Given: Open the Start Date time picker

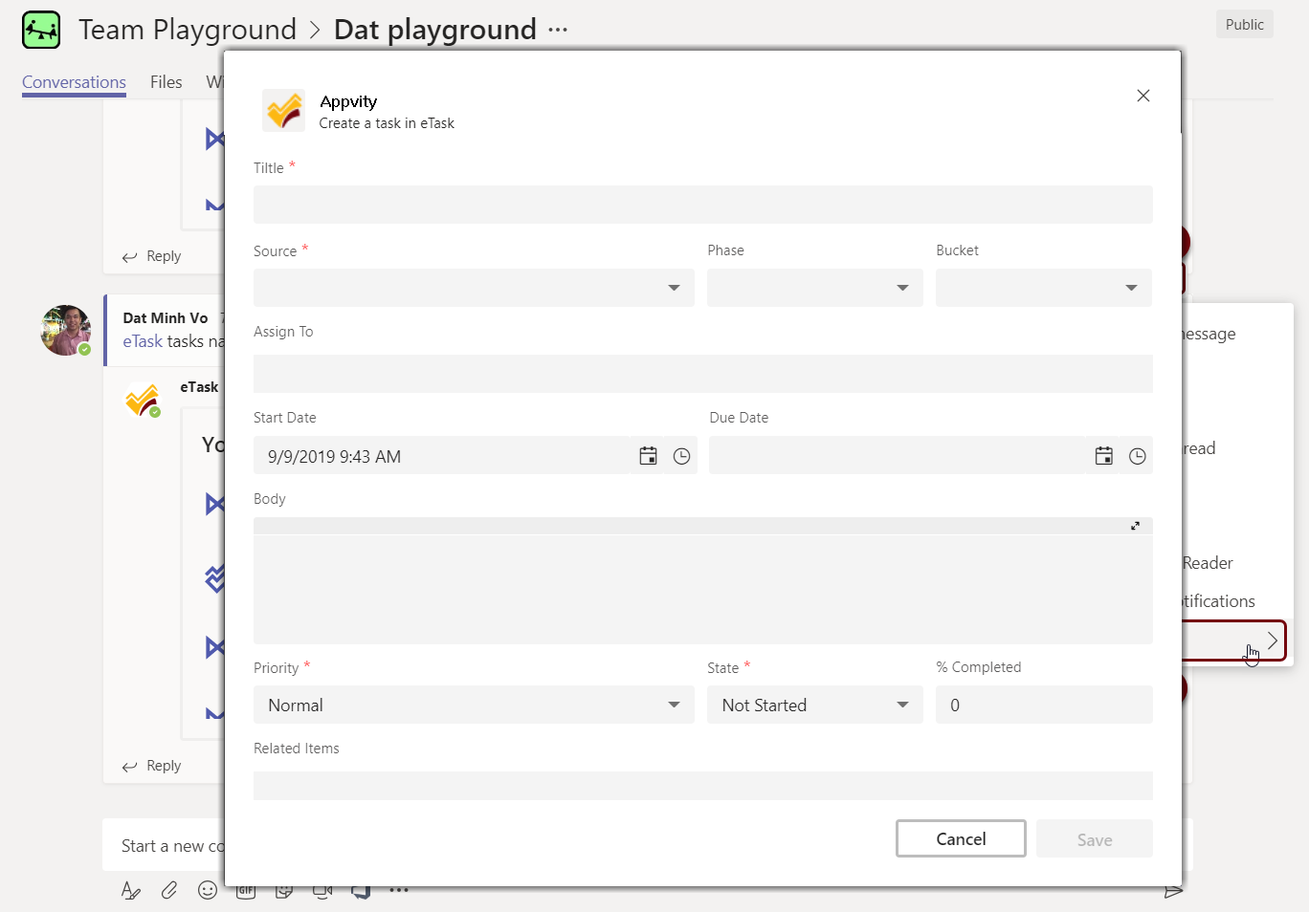Looking at the screenshot, I should tap(681, 456).
